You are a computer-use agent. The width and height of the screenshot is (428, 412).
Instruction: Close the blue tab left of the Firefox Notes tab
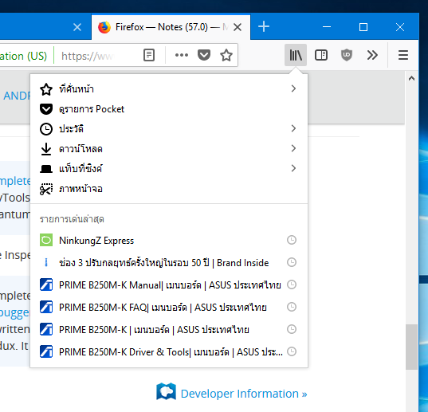pyautogui.click(x=77, y=27)
